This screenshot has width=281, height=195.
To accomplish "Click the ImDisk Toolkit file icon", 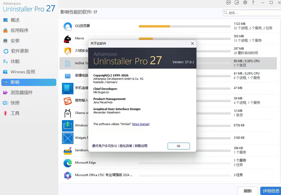I will (67, 63).
